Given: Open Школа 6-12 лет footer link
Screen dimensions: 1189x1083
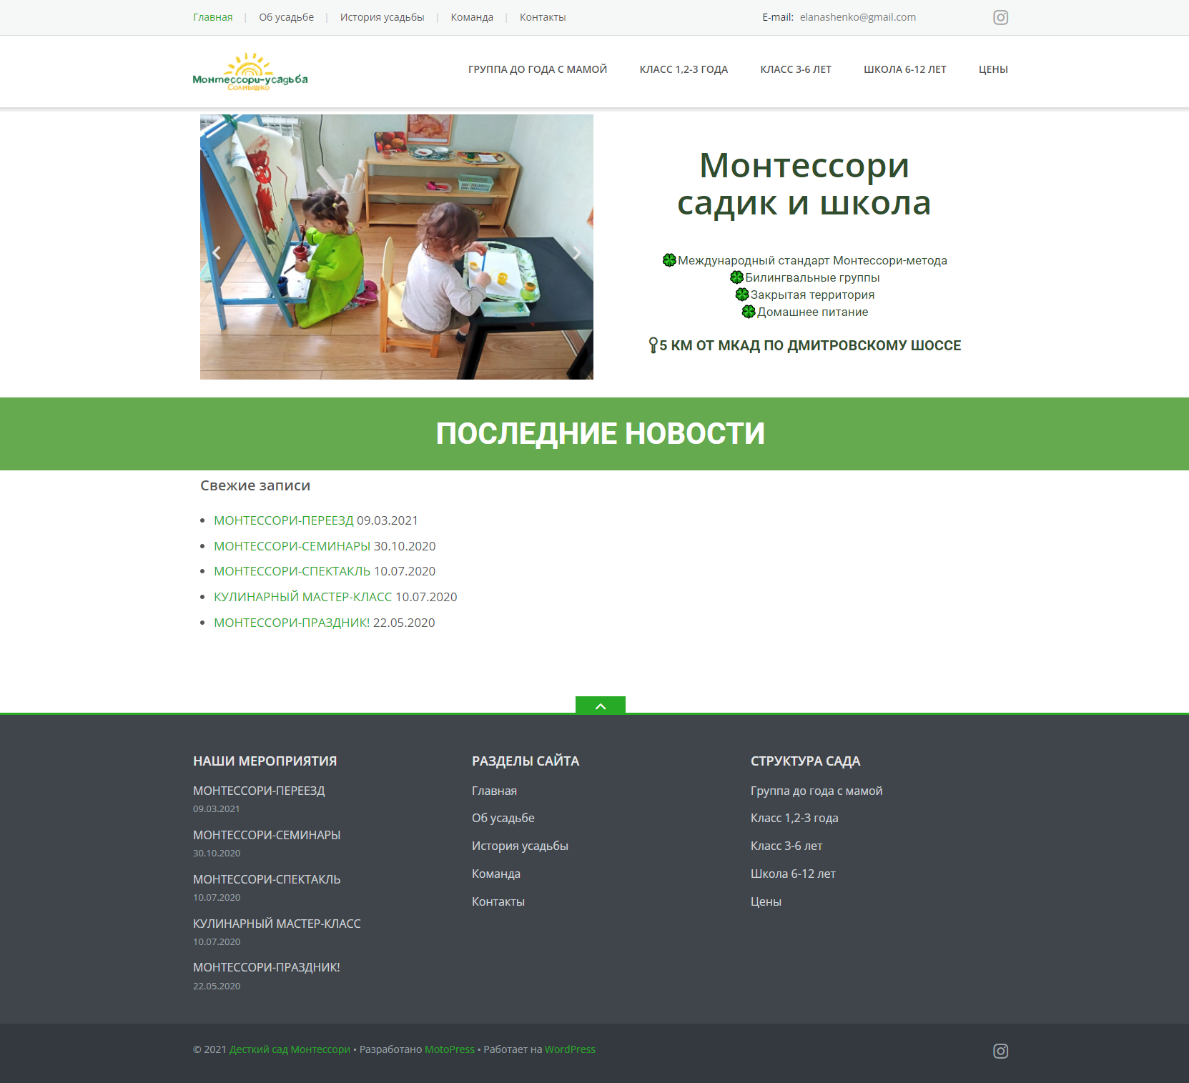Looking at the screenshot, I should 793,874.
